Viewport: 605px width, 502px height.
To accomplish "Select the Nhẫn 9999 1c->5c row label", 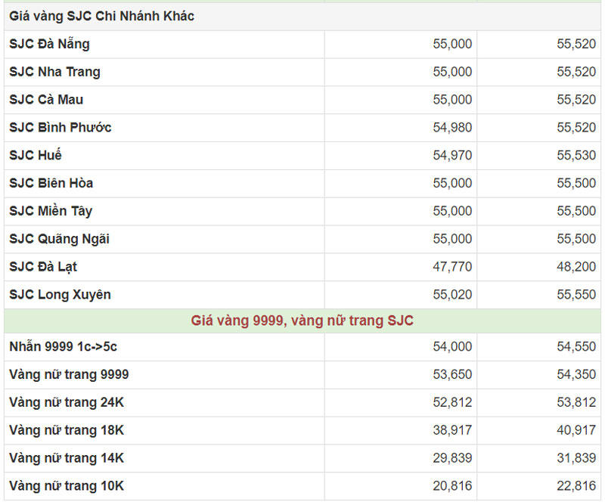I will coord(63,347).
